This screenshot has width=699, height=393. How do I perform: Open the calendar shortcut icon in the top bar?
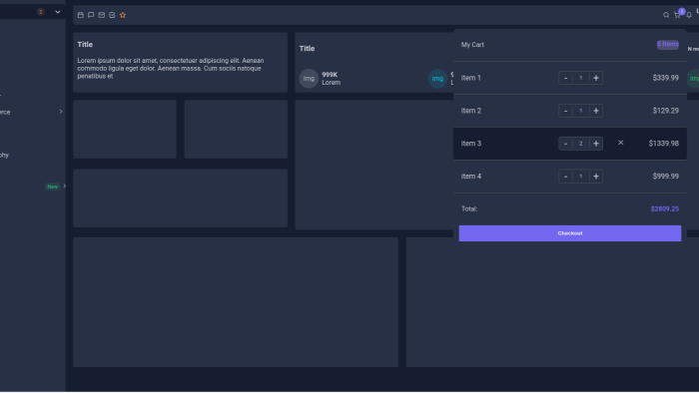click(x=80, y=15)
